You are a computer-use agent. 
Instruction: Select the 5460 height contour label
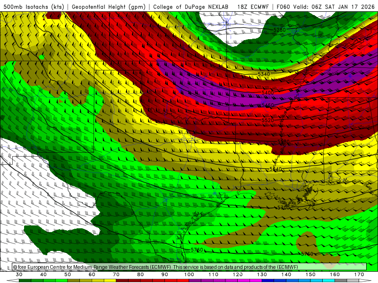pyautogui.click(x=267, y=105)
